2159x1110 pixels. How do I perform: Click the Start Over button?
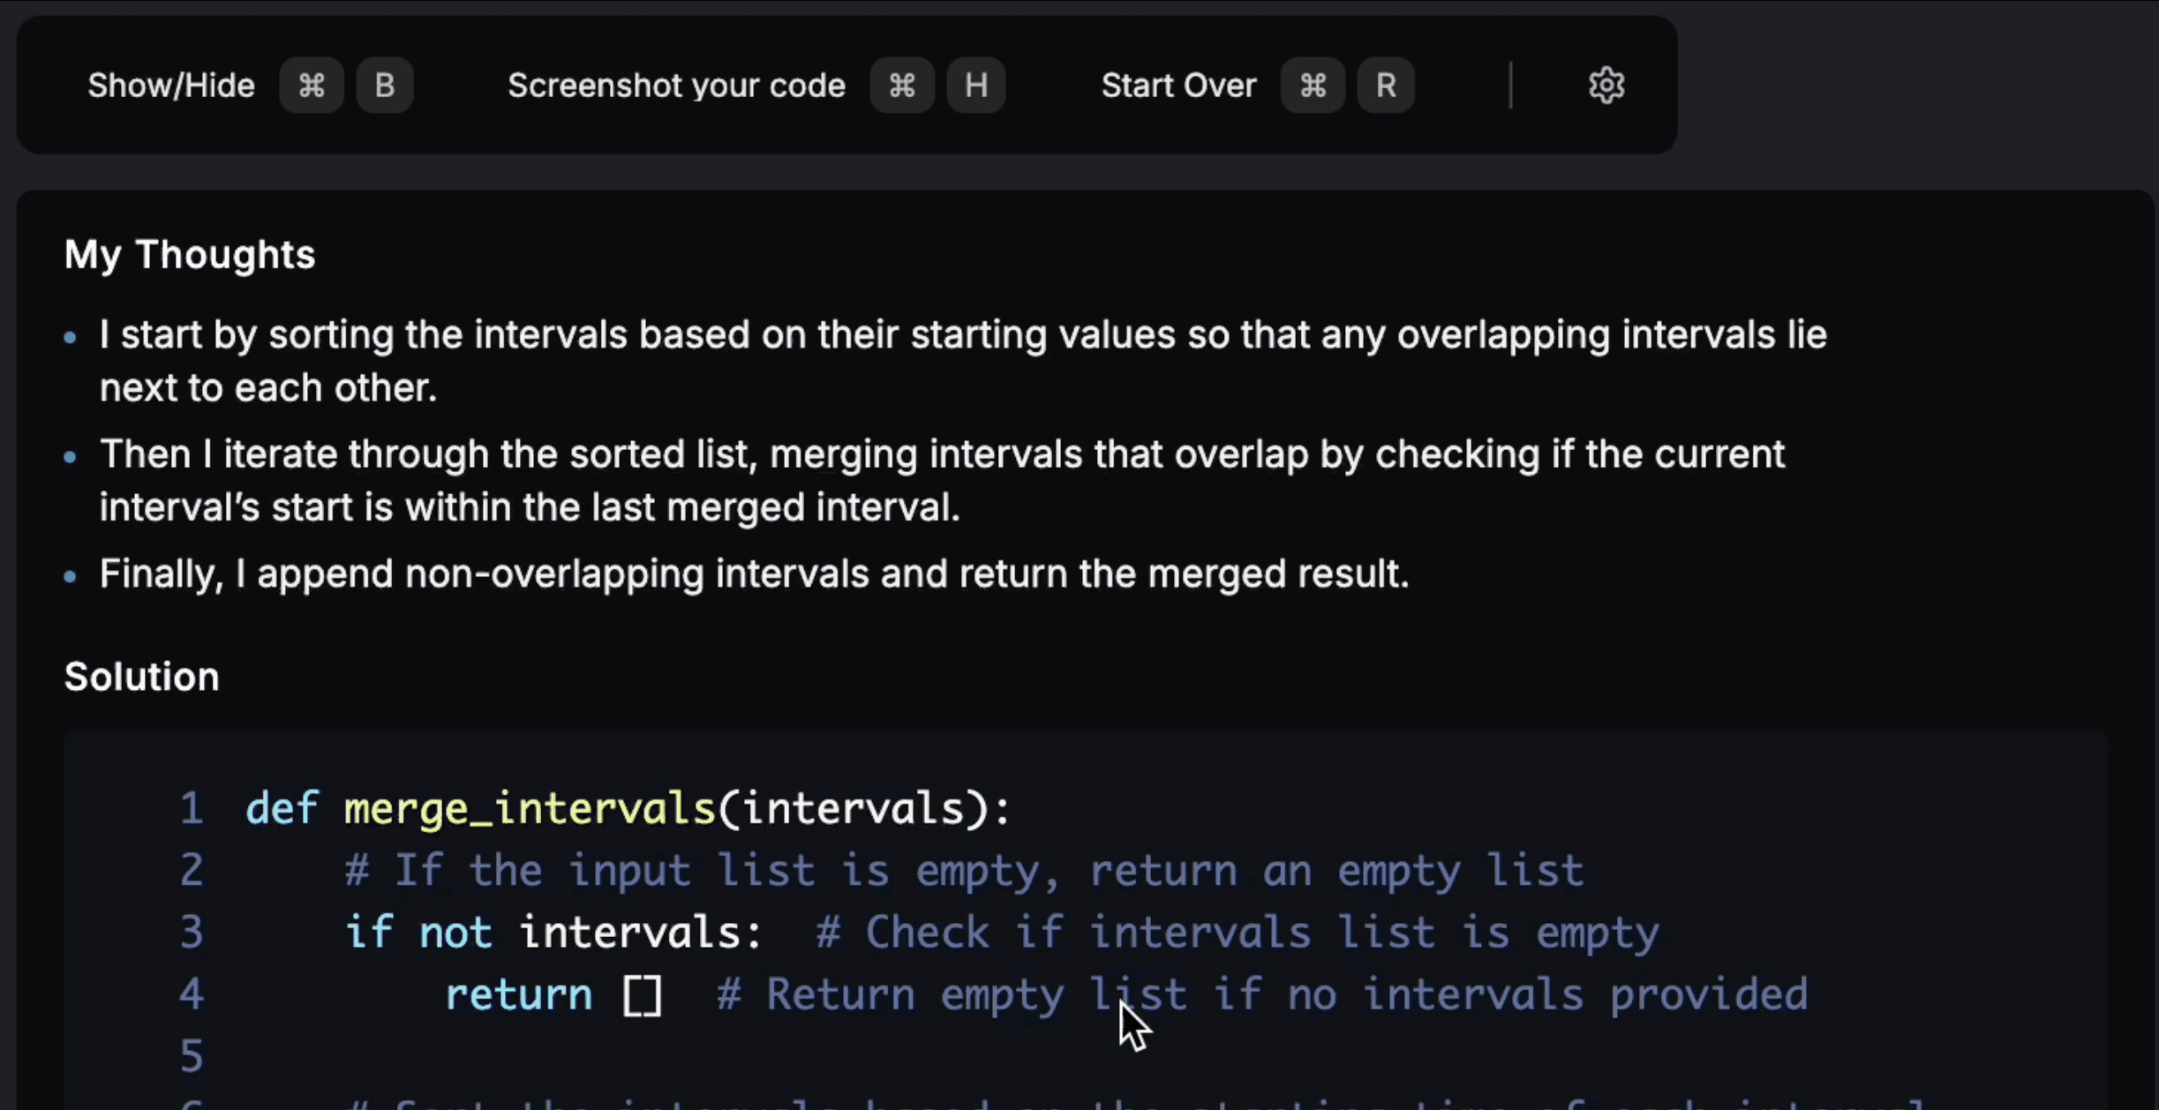pyautogui.click(x=1178, y=86)
